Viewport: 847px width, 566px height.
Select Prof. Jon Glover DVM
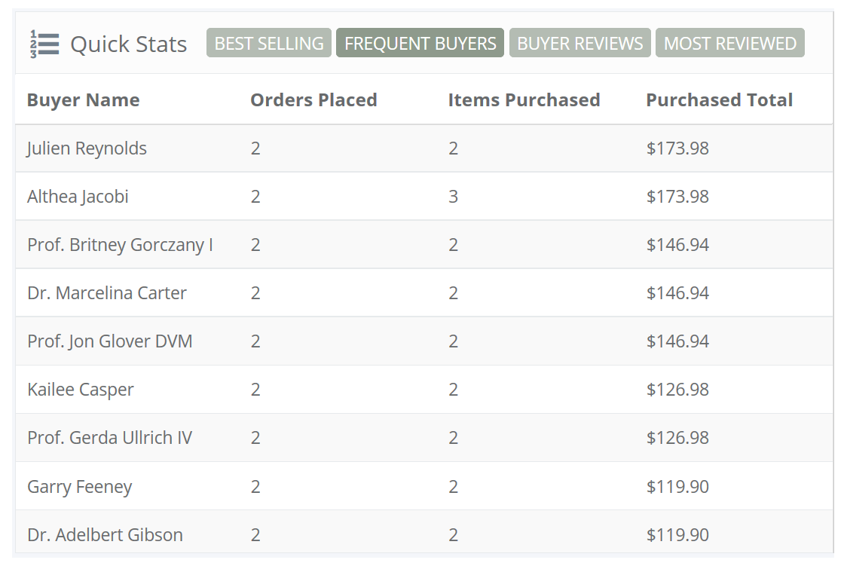click(110, 341)
